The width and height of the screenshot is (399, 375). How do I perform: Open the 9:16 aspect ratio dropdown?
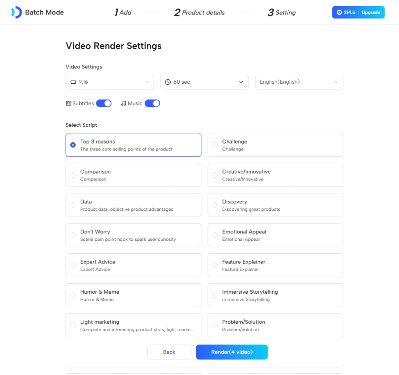point(109,82)
